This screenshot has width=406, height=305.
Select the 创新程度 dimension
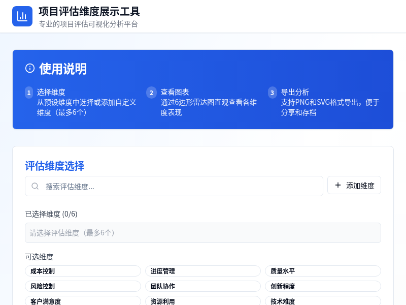323,286
